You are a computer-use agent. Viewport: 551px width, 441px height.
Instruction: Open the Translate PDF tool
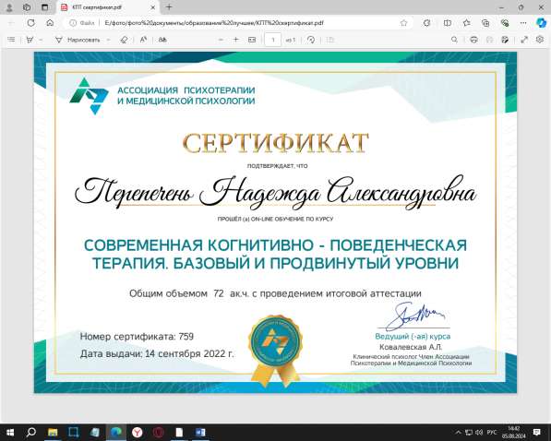pos(162,40)
